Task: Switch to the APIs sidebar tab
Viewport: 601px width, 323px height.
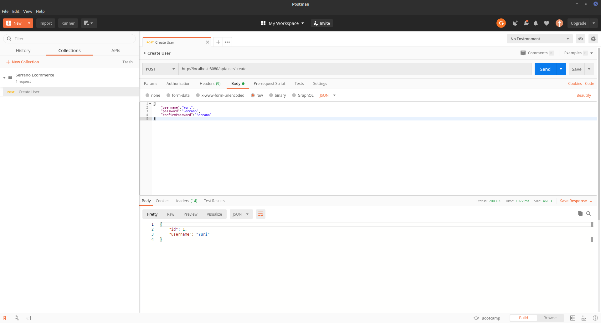Action: (x=116, y=51)
